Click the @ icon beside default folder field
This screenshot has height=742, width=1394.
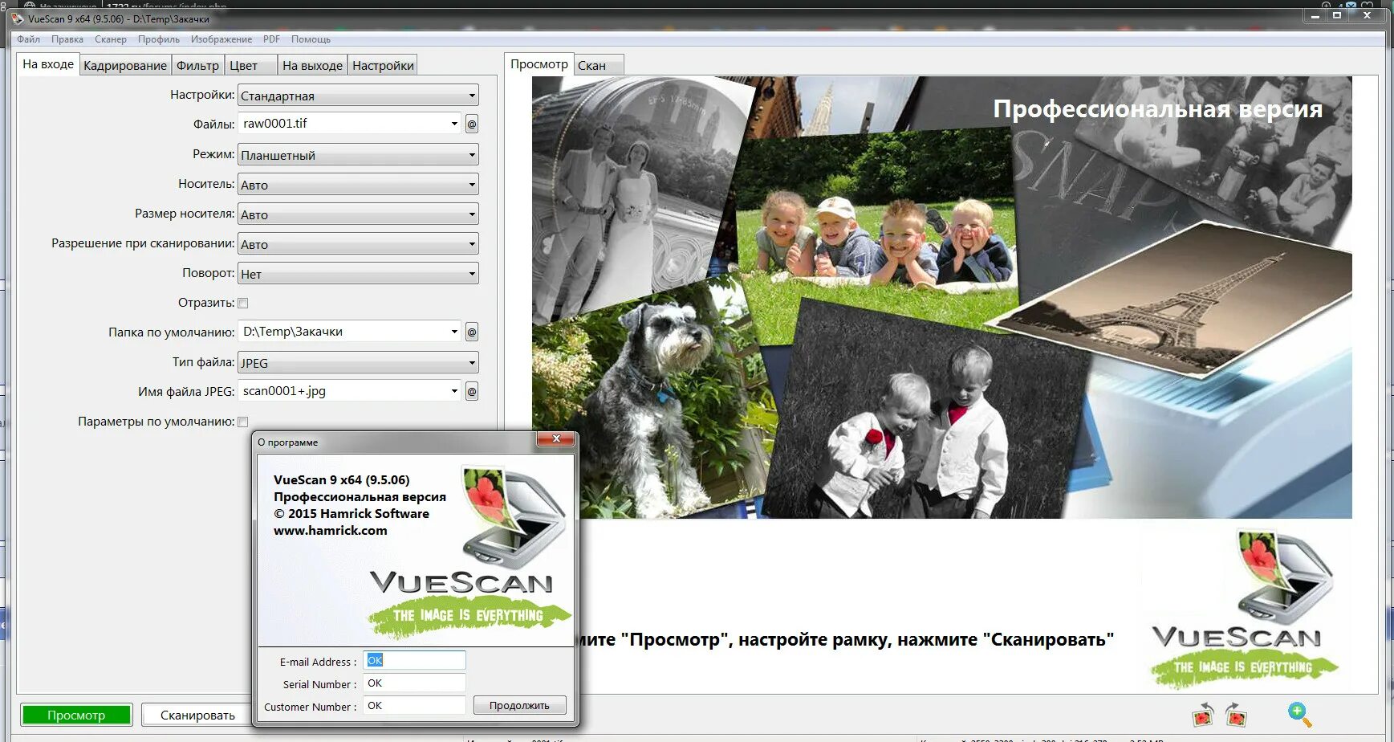pyautogui.click(x=472, y=331)
